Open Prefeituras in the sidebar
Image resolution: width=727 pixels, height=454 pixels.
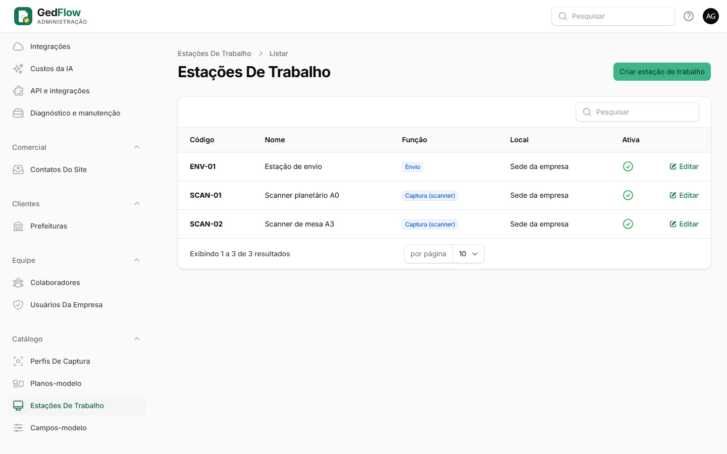pos(77,226)
